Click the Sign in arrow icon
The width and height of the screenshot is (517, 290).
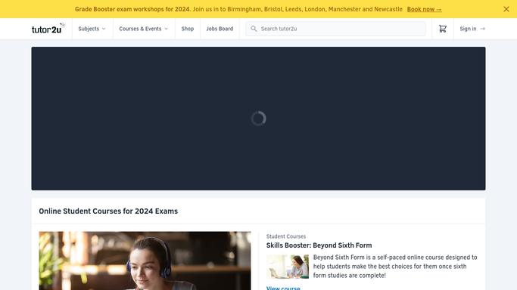click(x=482, y=29)
